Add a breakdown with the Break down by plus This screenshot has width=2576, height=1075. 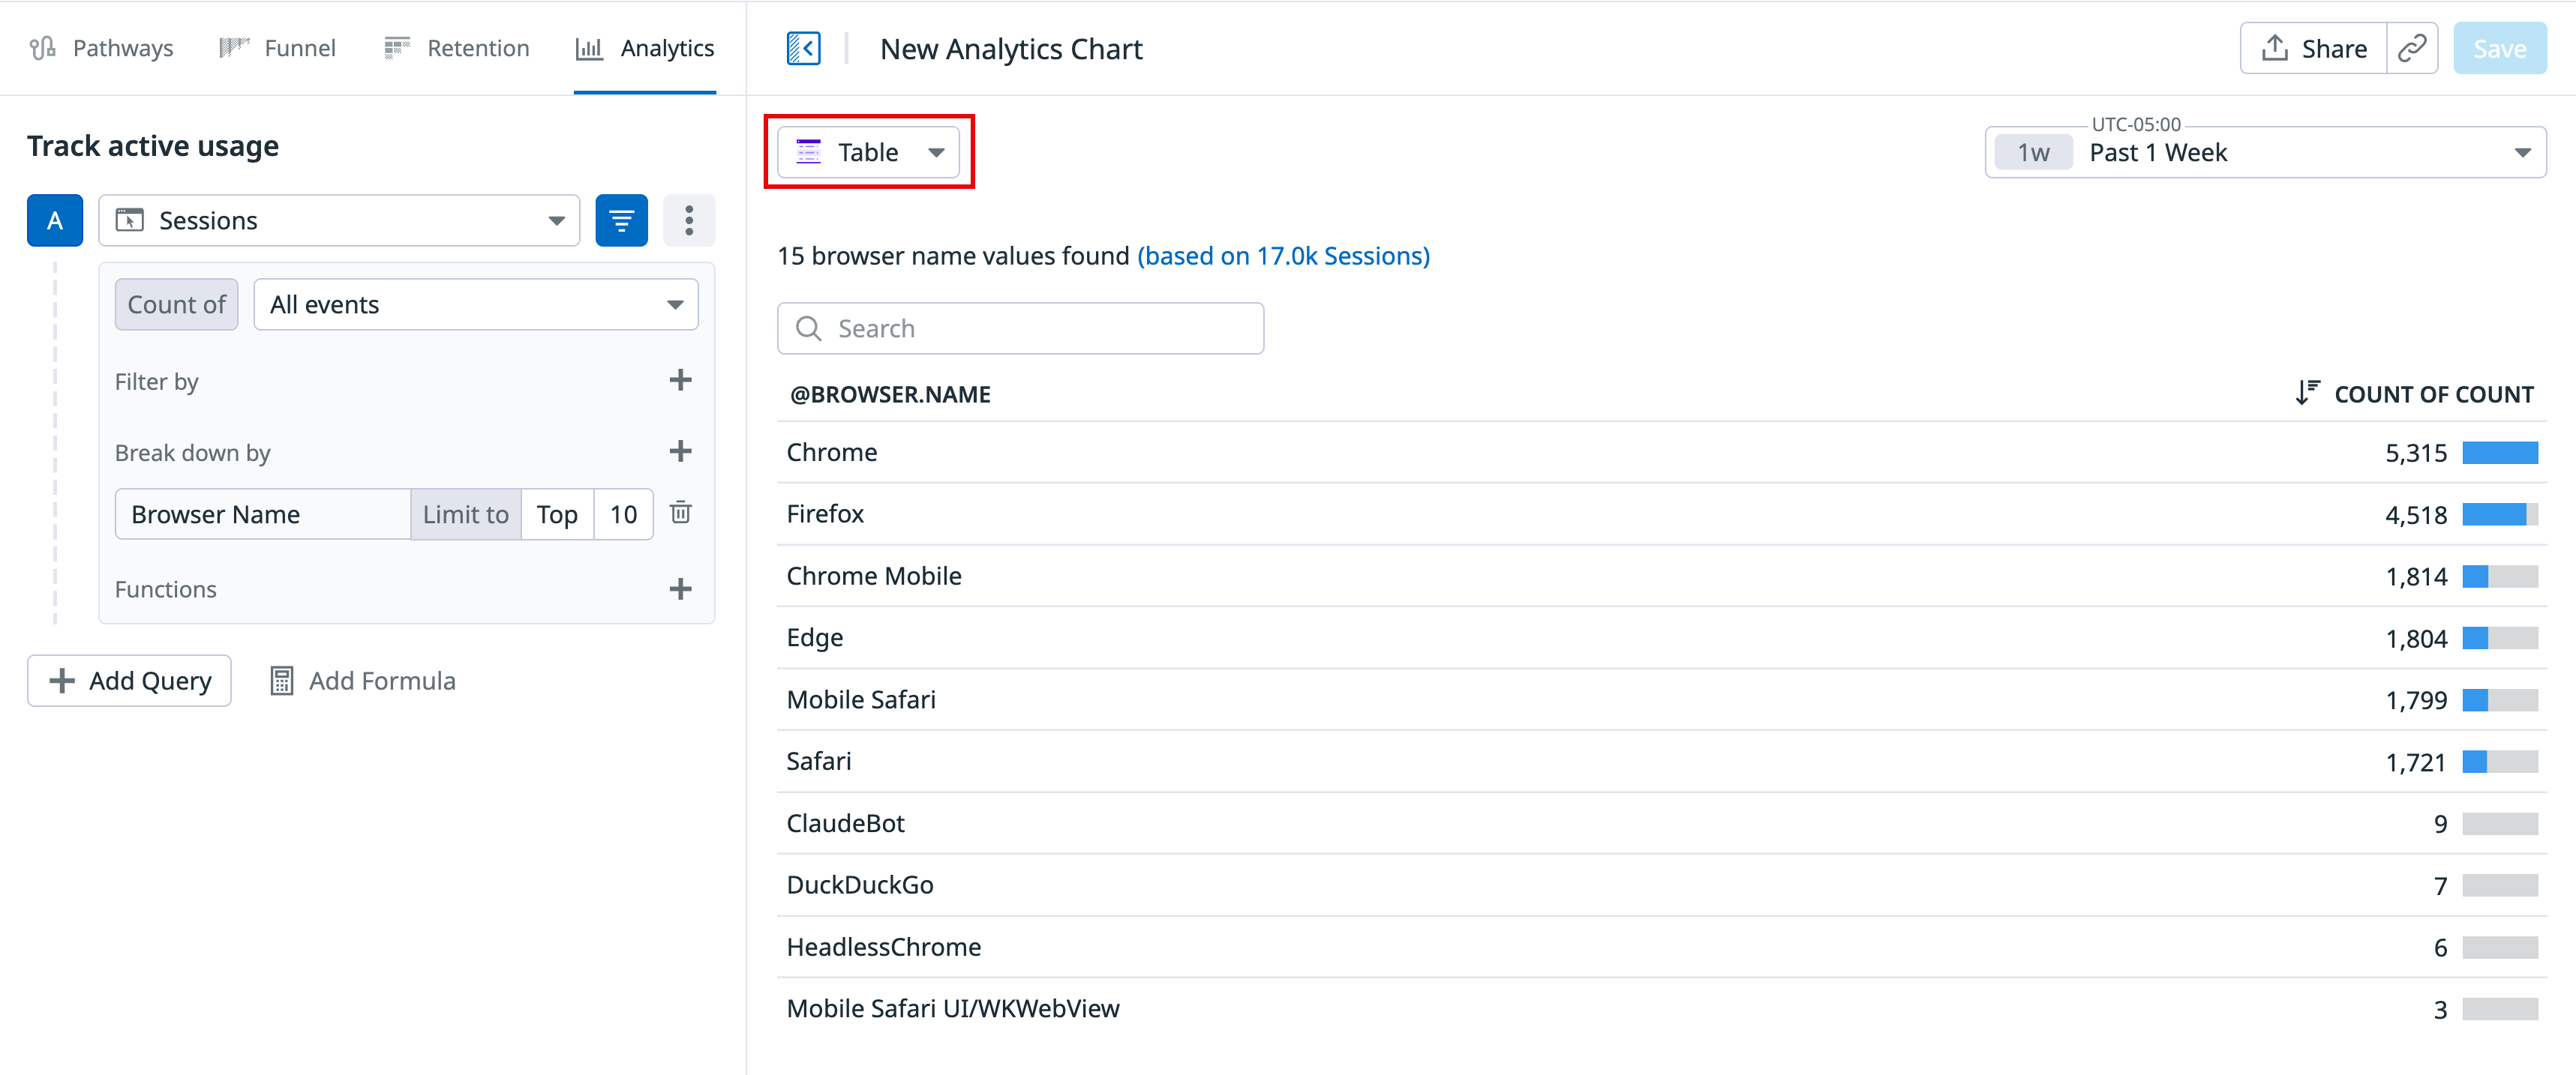tap(680, 451)
